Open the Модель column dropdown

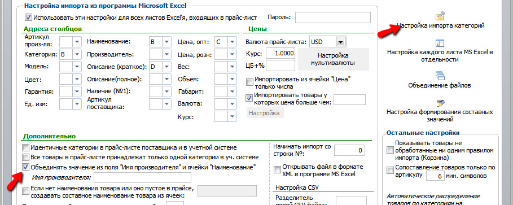(x=77, y=67)
